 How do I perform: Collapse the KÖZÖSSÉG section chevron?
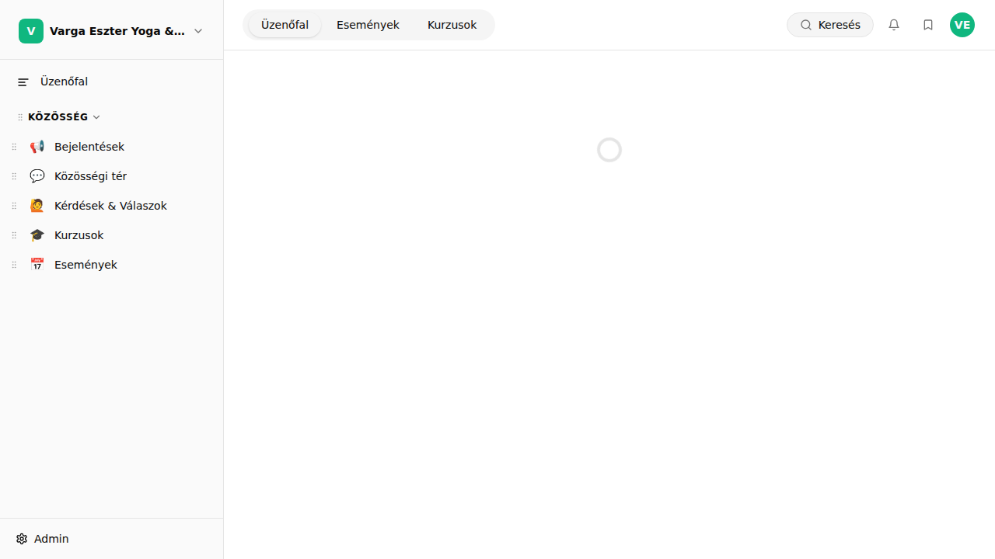96,117
